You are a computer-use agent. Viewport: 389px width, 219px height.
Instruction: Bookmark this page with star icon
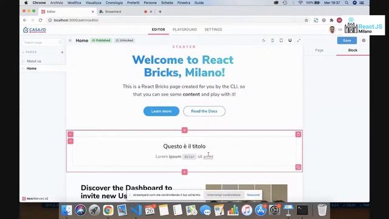point(306,20)
